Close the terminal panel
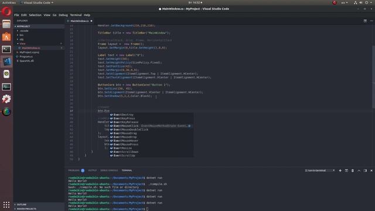This screenshot has height=211, width=375. [371, 171]
